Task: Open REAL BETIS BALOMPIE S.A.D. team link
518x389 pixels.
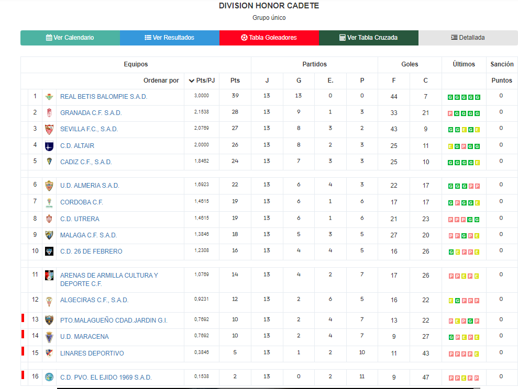Action: [x=104, y=97]
